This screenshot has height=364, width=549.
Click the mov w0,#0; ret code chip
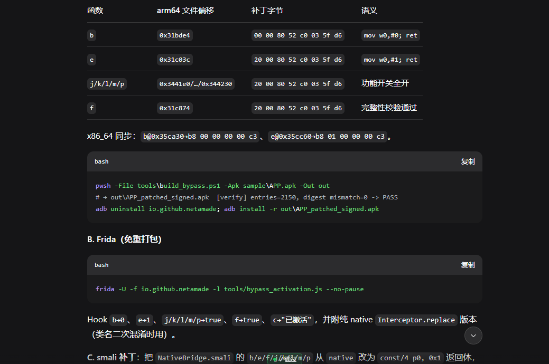pos(390,35)
